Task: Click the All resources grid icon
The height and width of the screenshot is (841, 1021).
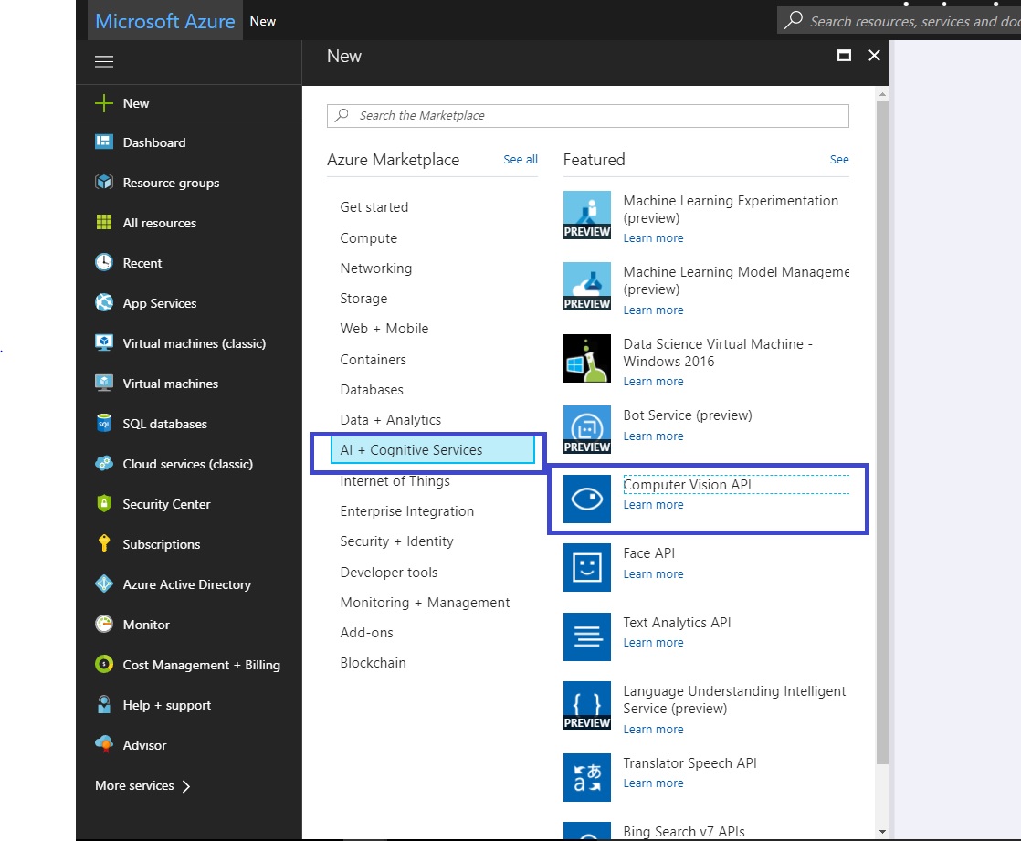Action: [103, 223]
